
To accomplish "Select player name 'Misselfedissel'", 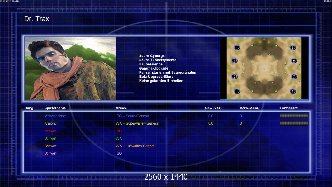I will tap(55, 116).
